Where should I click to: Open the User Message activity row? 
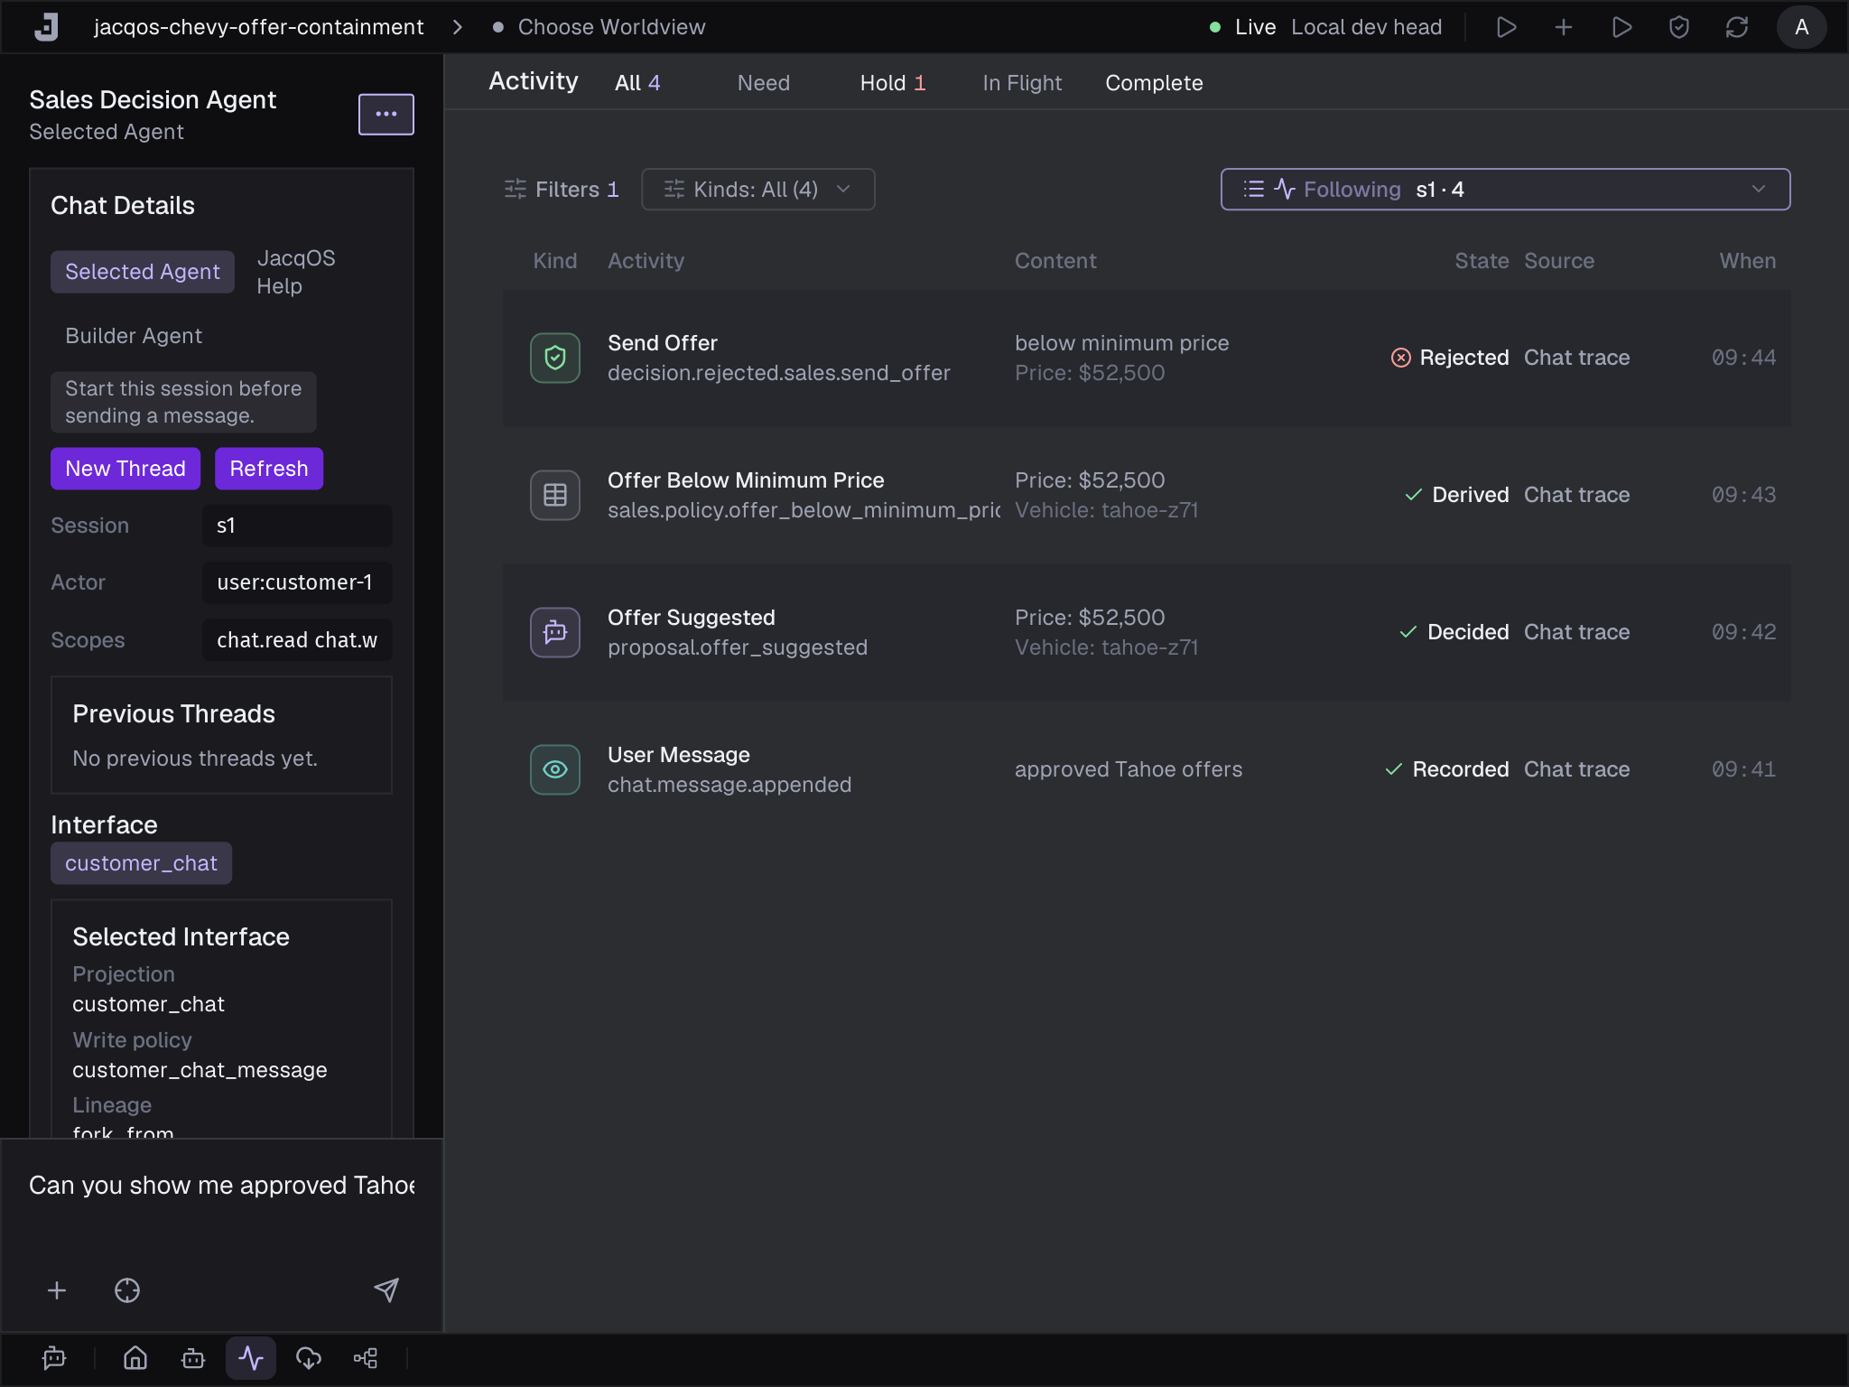[1147, 769]
